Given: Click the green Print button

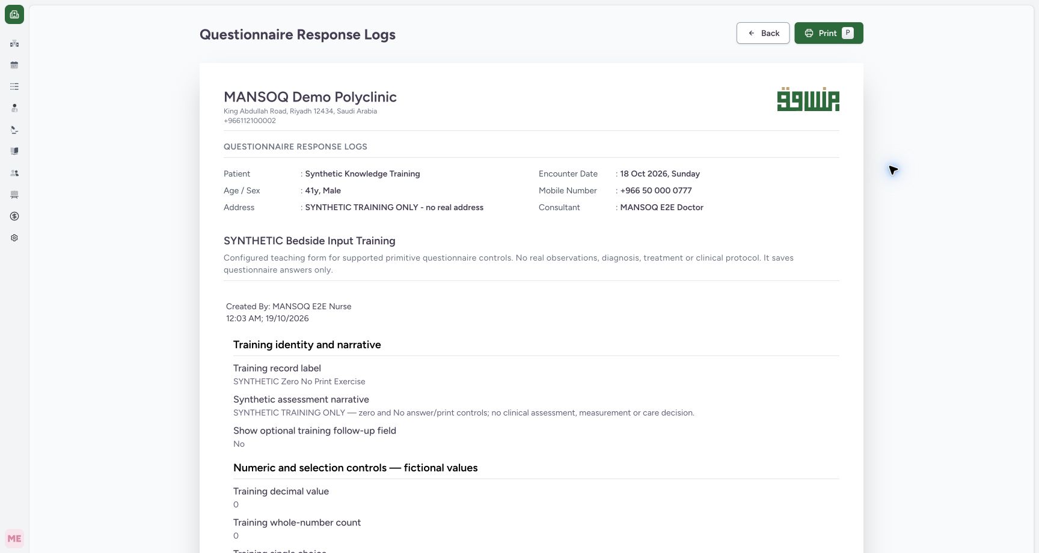Looking at the screenshot, I should (x=829, y=33).
